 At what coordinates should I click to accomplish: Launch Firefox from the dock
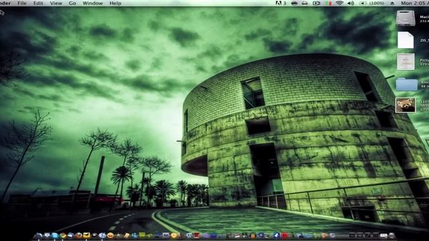tap(78, 235)
